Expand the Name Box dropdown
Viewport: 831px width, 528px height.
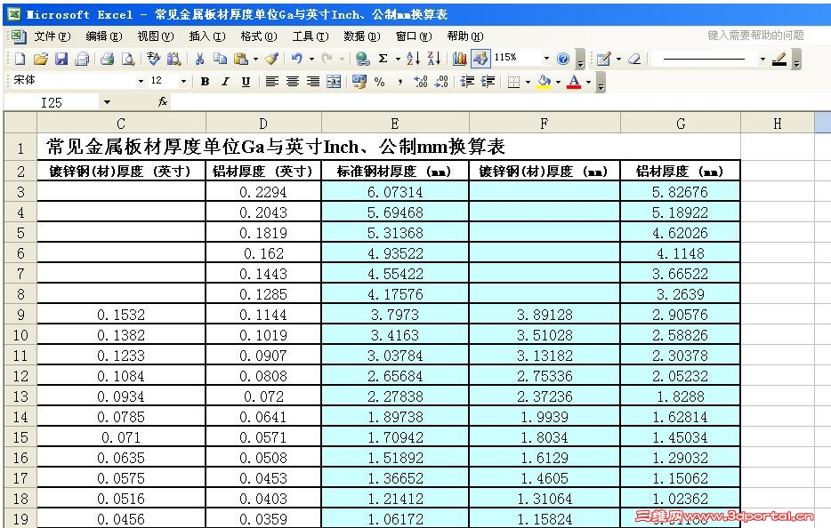(x=107, y=101)
